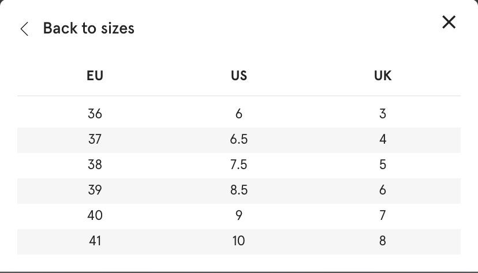Select the EU column header
Viewport: 478px width, 273px height.
[x=95, y=76]
